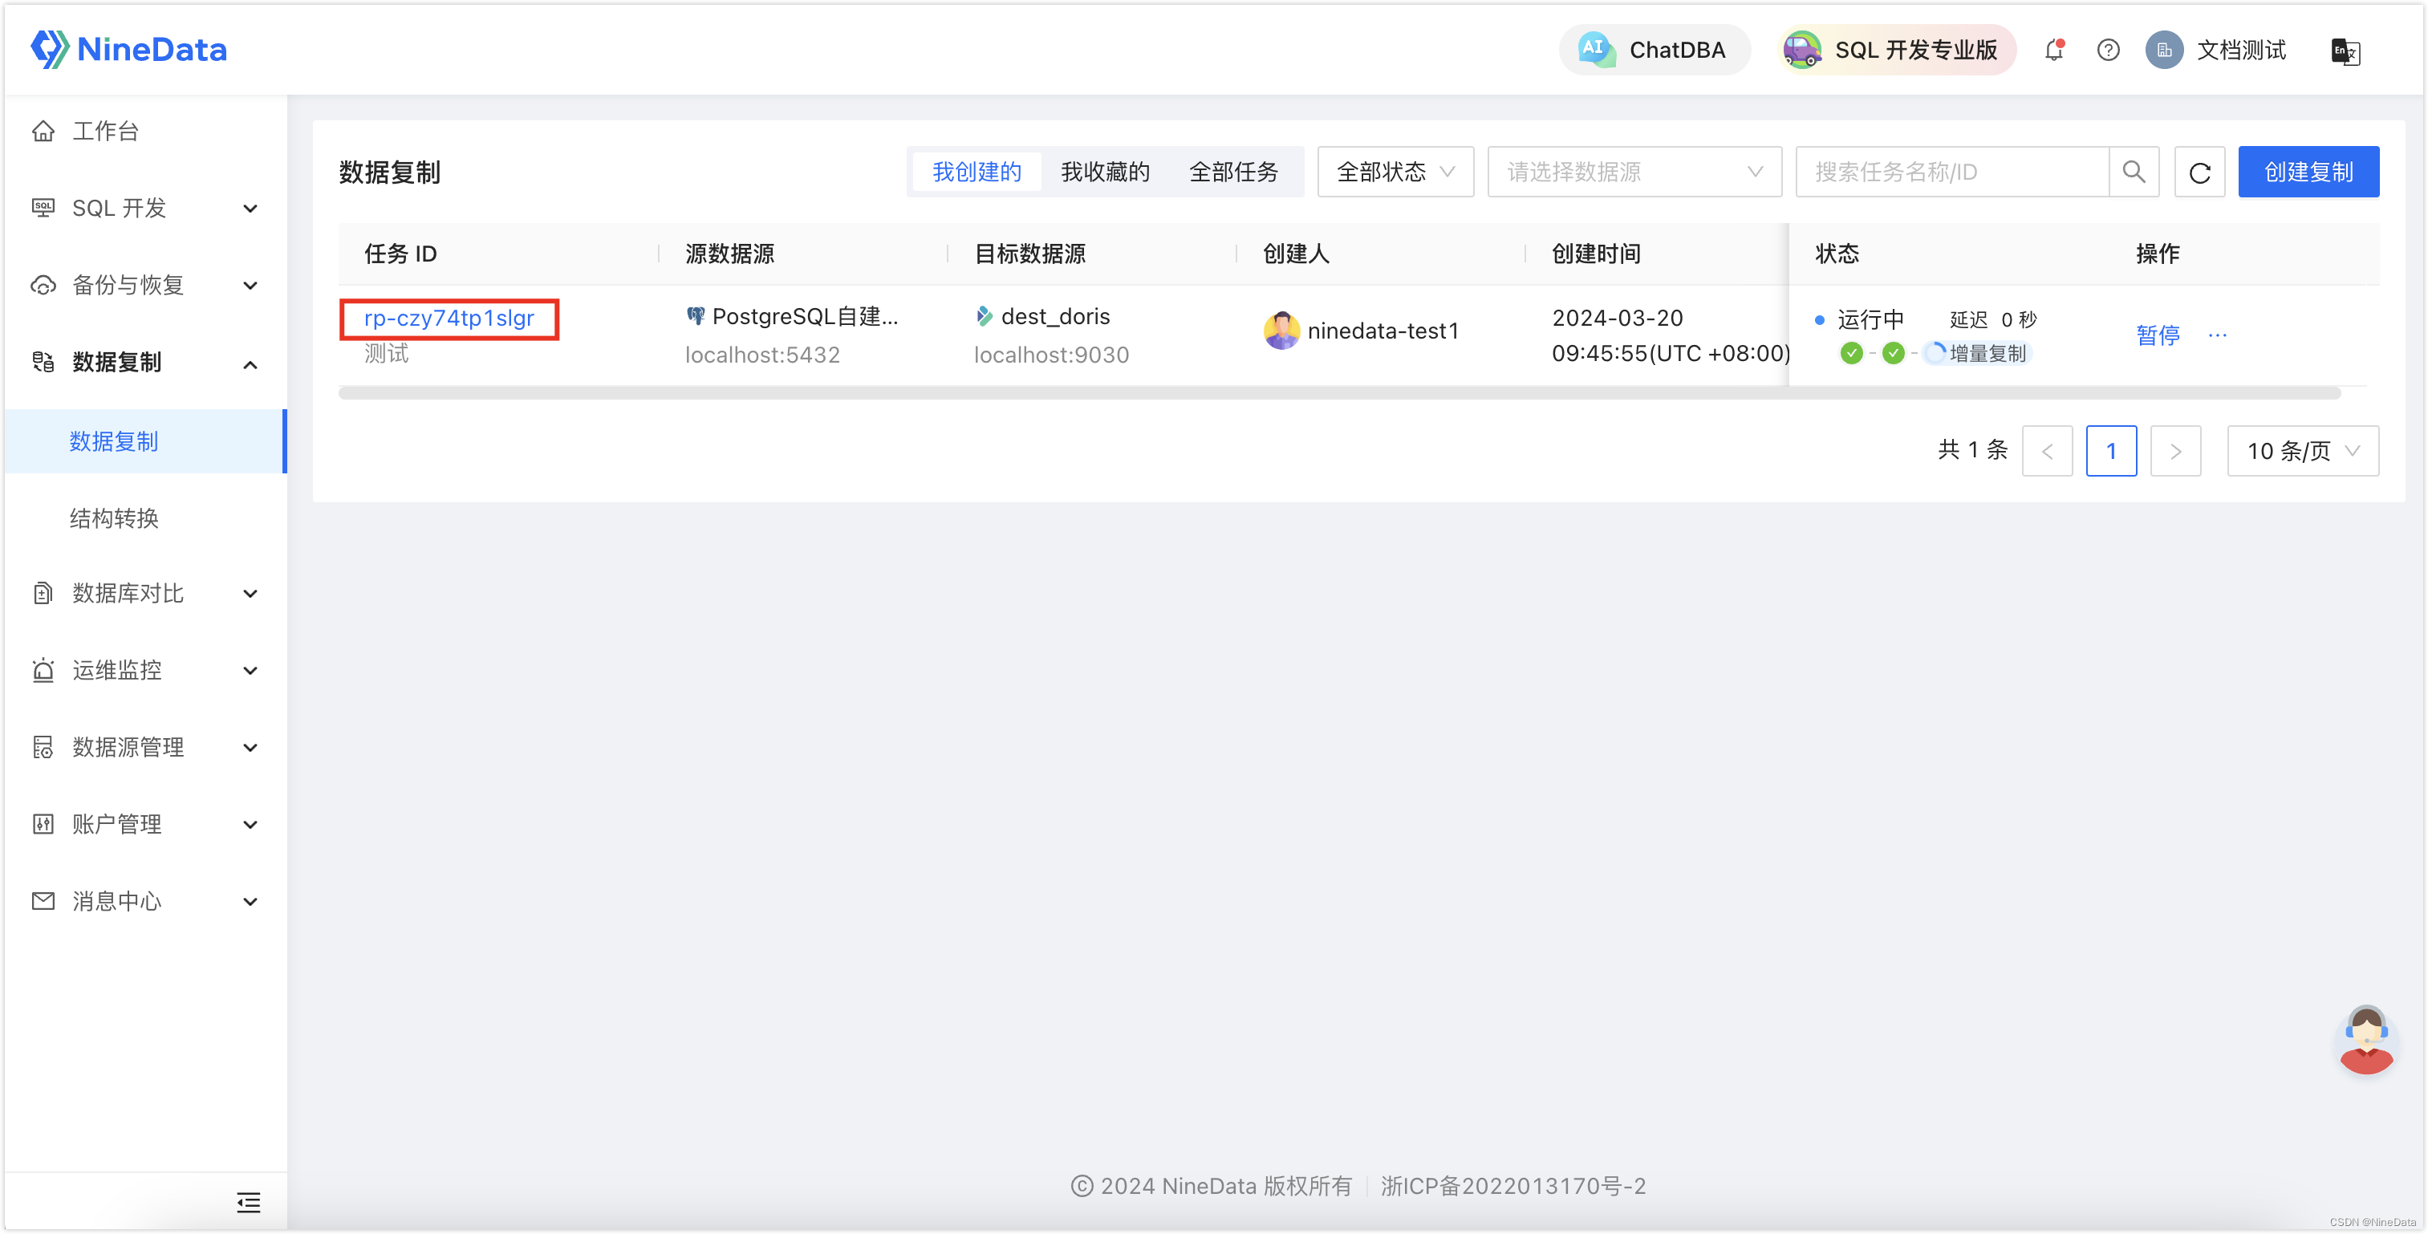Click the search magnifier icon
Image resolution: width=2428 pixels, height=1234 pixels.
click(x=2134, y=172)
